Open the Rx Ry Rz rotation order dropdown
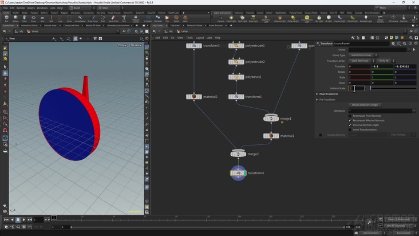The height and width of the screenshot is (236, 419). pyautogui.click(x=386, y=61)
